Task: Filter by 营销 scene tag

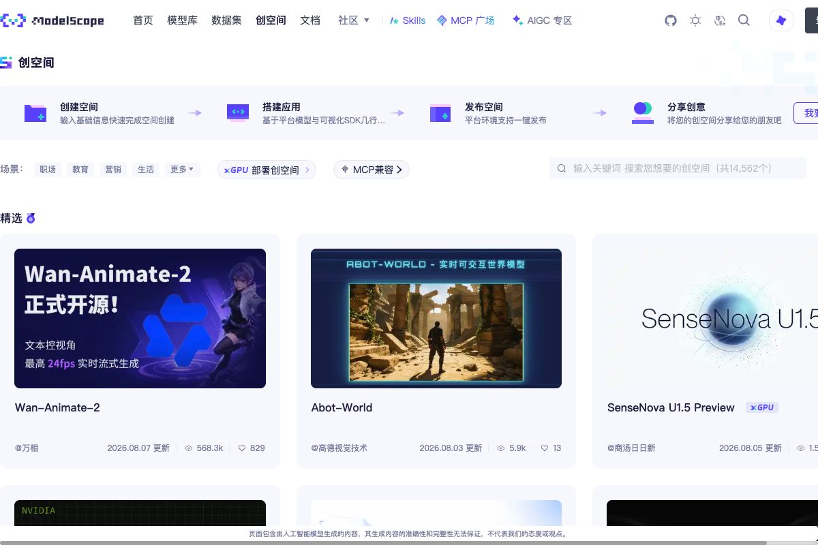Action: [x=113, y=170]
